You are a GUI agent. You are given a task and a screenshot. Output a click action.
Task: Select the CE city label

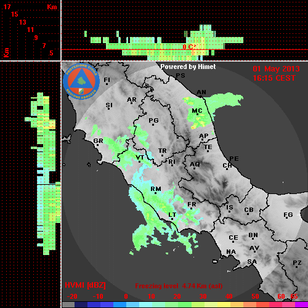(233, 238)
